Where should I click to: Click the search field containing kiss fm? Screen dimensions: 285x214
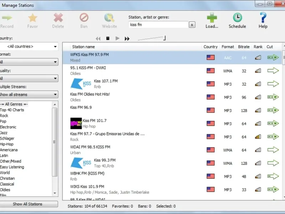coord(159,25)
